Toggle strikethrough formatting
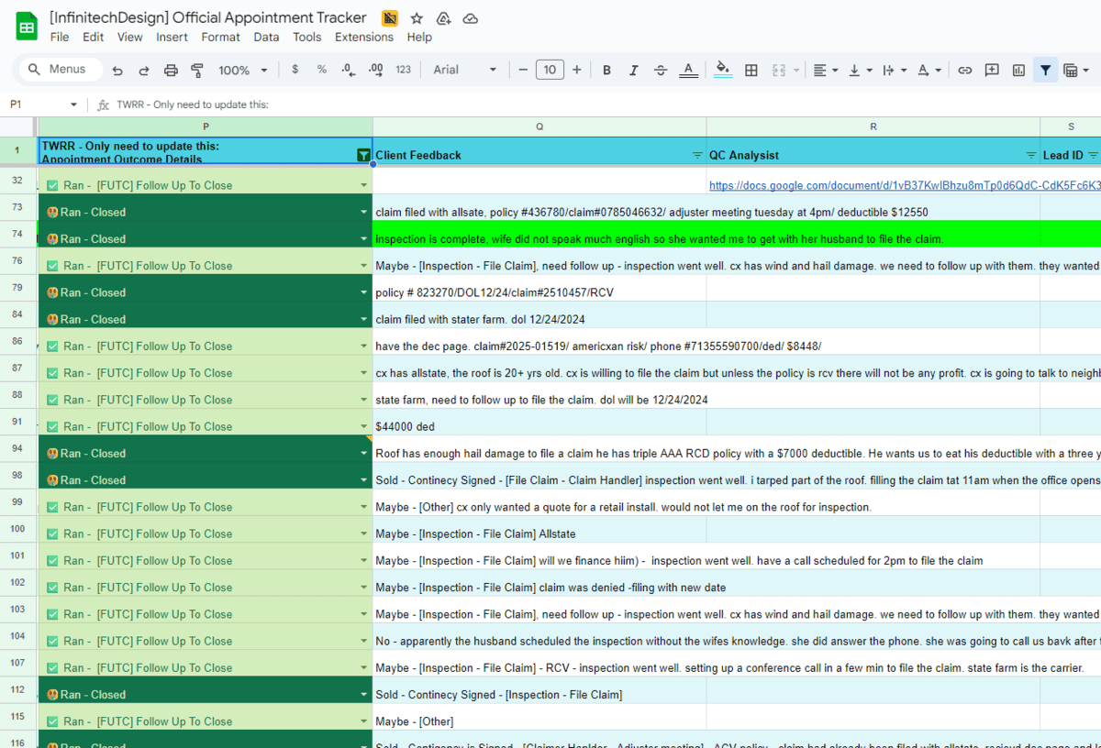This screenshot has width=1101, height=748. tap(661, 70)
